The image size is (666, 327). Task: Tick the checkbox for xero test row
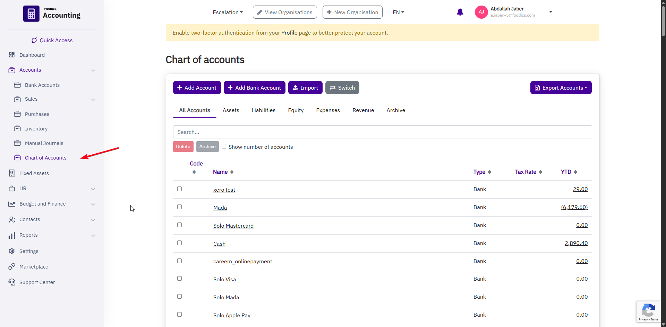click(179, 189)
